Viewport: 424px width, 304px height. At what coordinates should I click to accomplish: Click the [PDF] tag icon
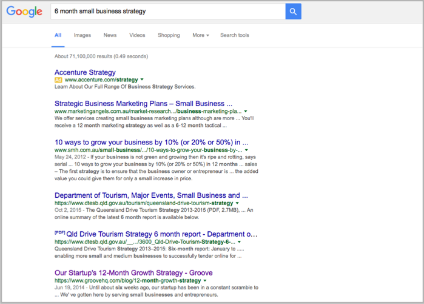coord(60,232)
